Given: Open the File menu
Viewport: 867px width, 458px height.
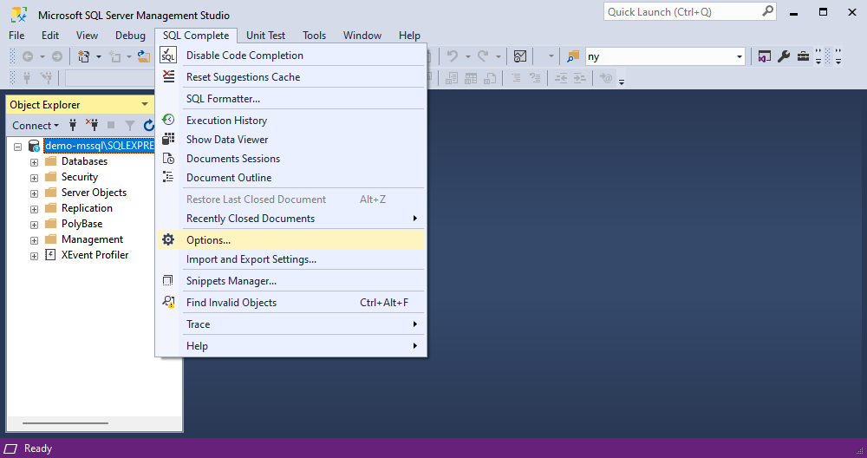Looking at the screenshot, I should (16, 35).
